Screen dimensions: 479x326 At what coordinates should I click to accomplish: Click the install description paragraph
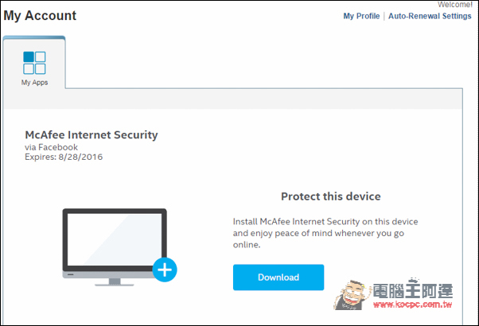click(x=325, y=233)
